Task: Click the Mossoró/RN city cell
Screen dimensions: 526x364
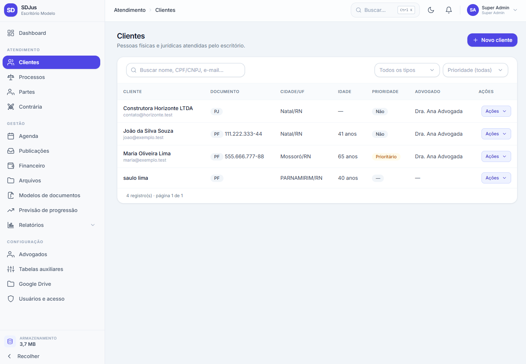Action: (x=295, y=156)
